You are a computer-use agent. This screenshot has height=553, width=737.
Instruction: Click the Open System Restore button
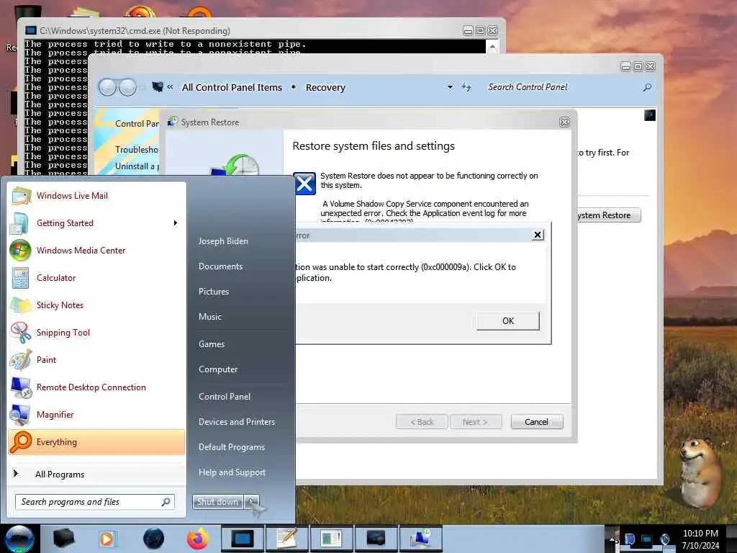point(608,215)
